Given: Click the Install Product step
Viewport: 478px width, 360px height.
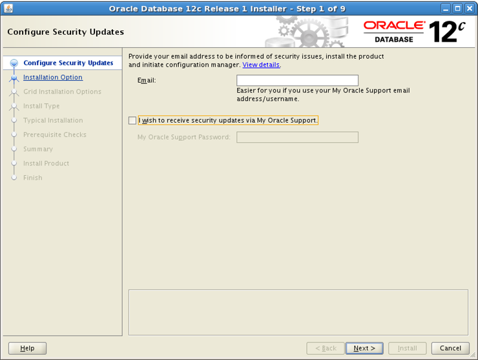Looking at the screenshot, I should [x=46, y=164].
